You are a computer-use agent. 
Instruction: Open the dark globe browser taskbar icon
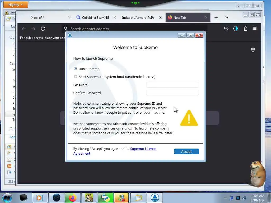[x=56, y=198]
